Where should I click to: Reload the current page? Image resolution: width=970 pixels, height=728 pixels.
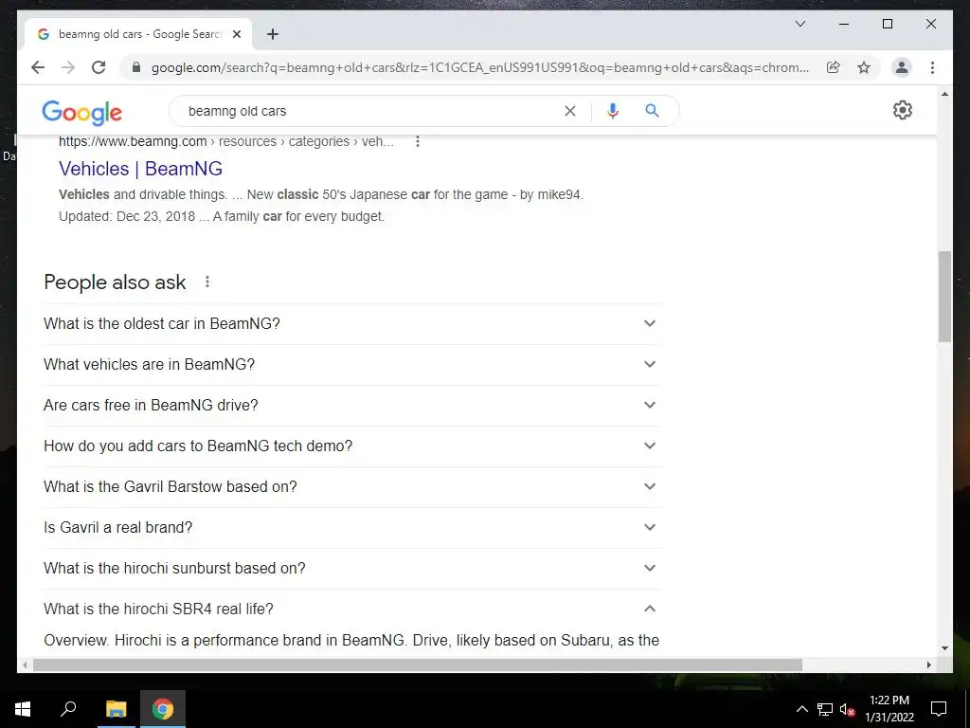[99, 67]
